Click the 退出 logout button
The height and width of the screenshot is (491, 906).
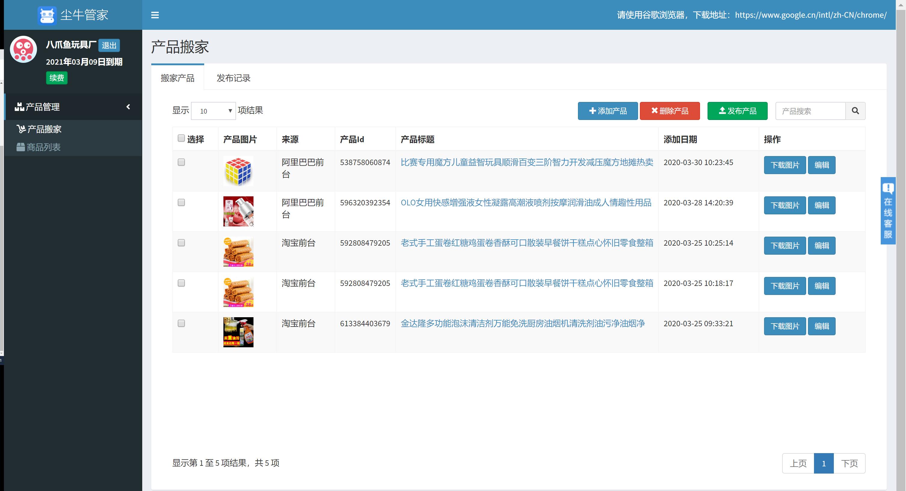[x=109, y=45]
